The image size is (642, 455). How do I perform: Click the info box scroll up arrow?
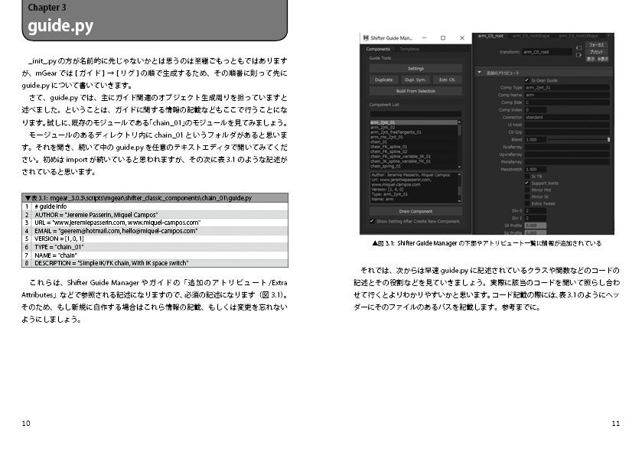coord(459,174)
